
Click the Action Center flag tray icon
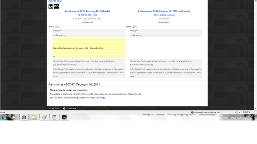pyautogui.click(x=229, y=117)
